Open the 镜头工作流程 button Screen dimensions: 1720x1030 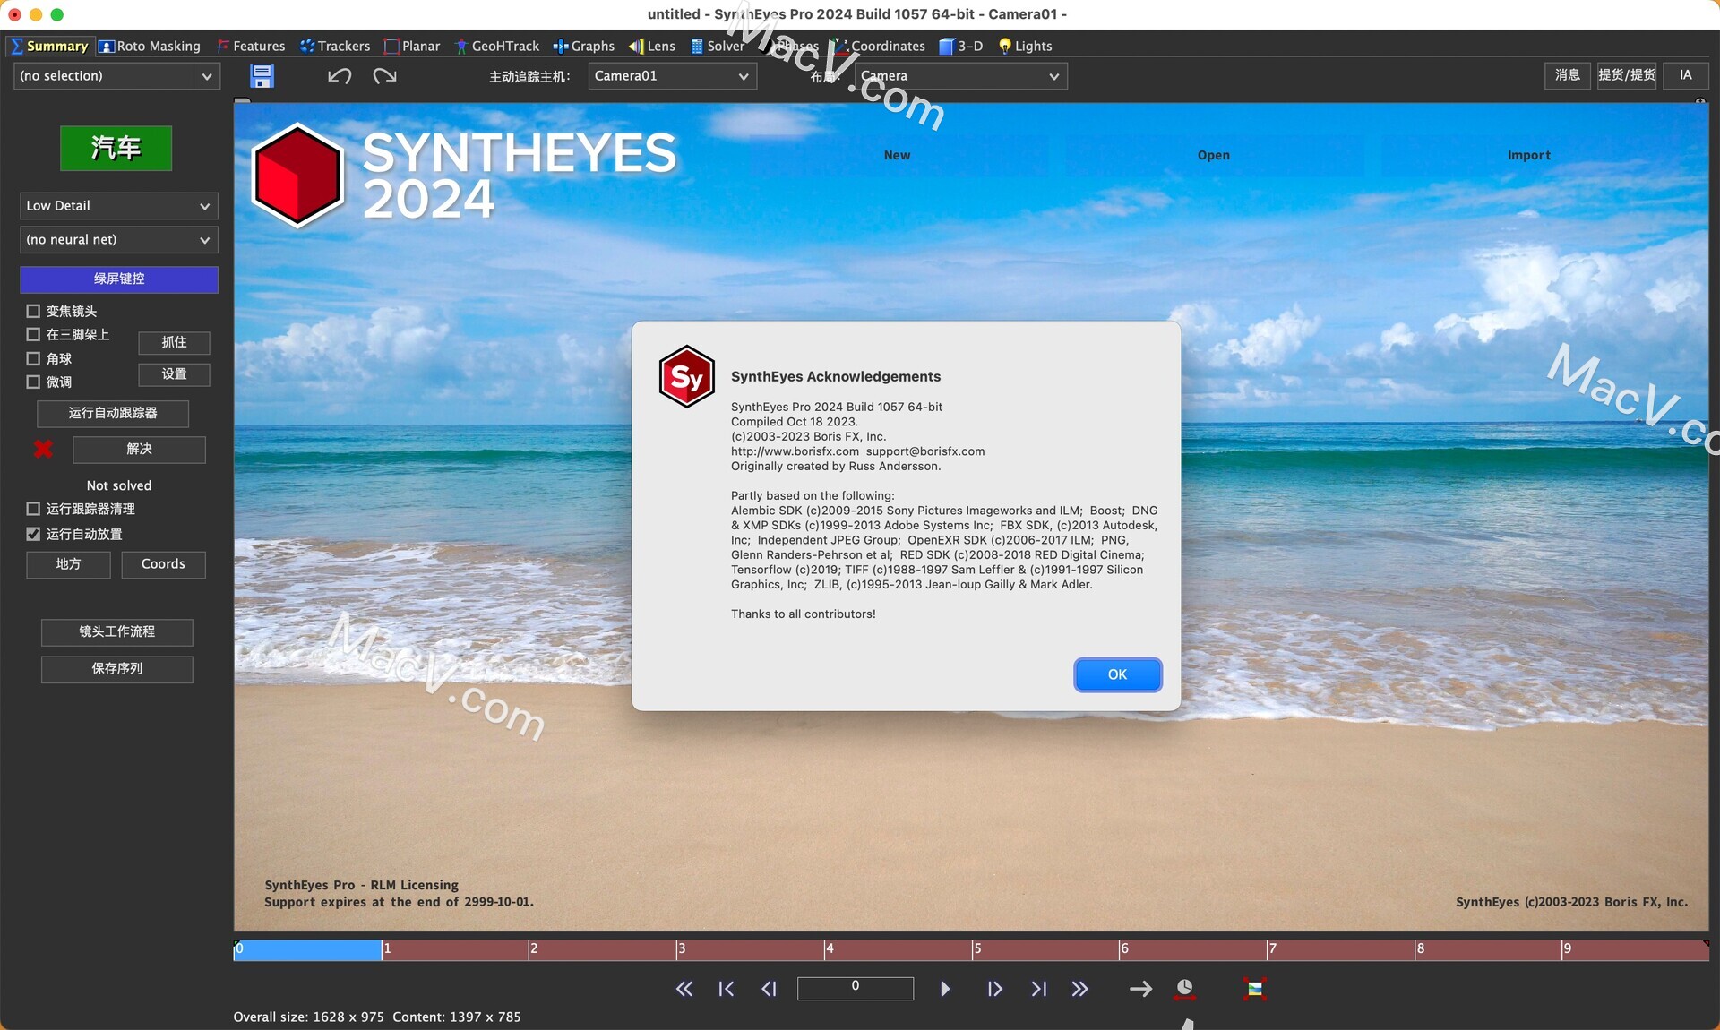click(117, 632)
